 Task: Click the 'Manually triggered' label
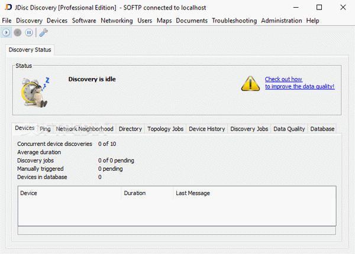[40, 169]
